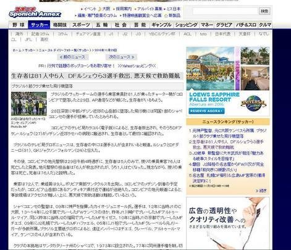
Task: Go to previous news with 前のニュース
Action: 73,57
